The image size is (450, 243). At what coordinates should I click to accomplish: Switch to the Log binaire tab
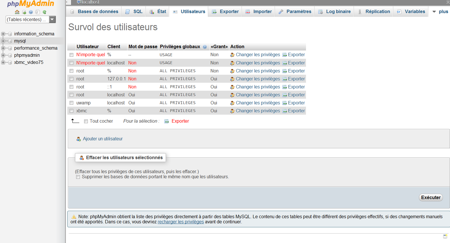pyautogui.click(x=334, y=12)
